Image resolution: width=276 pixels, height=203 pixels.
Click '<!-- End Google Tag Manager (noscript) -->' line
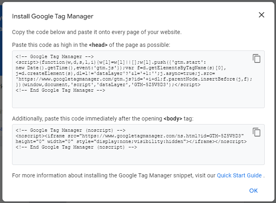point(76,147)
